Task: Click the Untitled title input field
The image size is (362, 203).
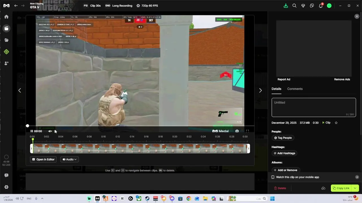Action: click(314, 107)
